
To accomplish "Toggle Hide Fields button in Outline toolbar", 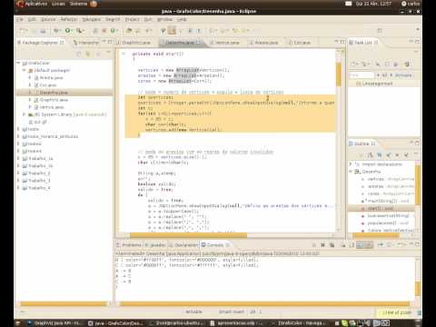I will coord(379,155).
